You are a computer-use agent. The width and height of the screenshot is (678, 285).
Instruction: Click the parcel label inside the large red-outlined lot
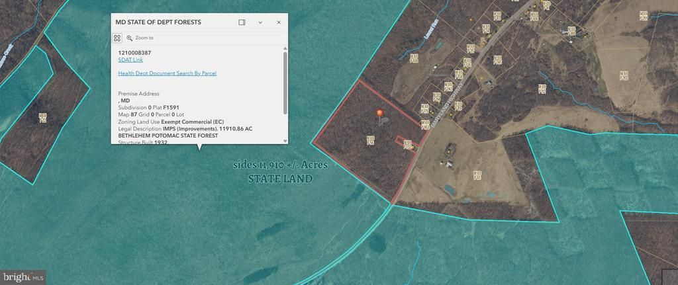370,140
